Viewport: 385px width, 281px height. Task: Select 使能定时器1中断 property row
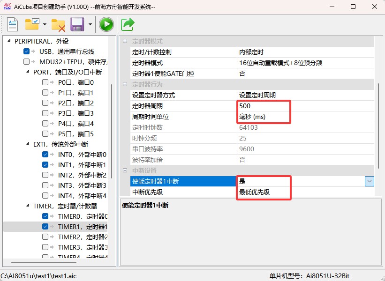[x=252, y=181]
